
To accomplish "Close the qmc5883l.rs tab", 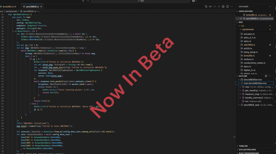I will (x=41, y=7).
